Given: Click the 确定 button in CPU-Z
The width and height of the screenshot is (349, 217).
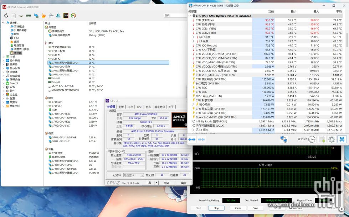Looking at the screenshot, I should (x=184, y=183).
